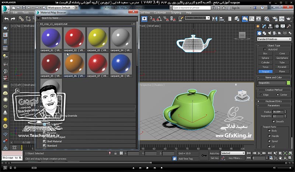Select the Cameras category icon
This screenshot has width=295, height=172.
[274, 33]
